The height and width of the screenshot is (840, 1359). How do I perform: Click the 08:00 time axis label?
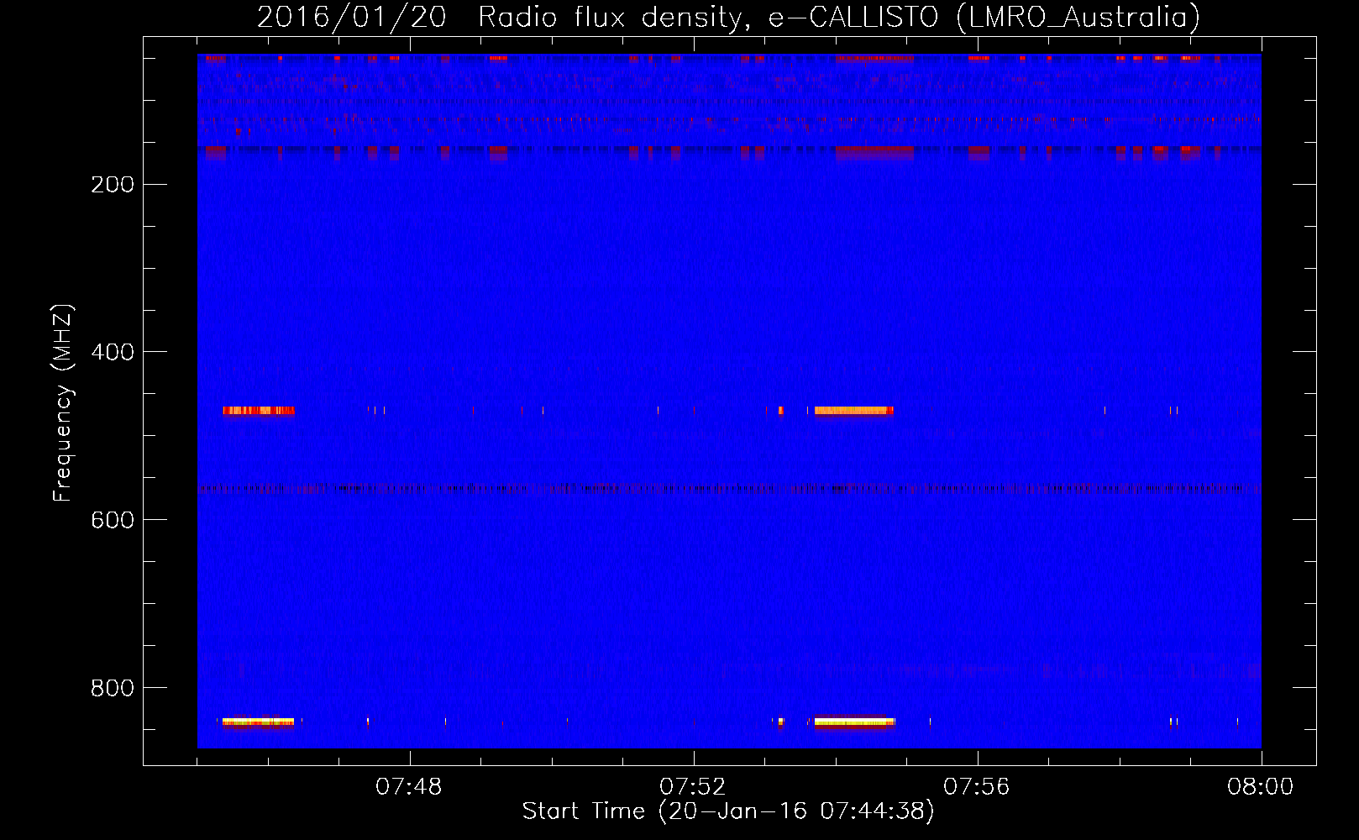[1261, 787]
